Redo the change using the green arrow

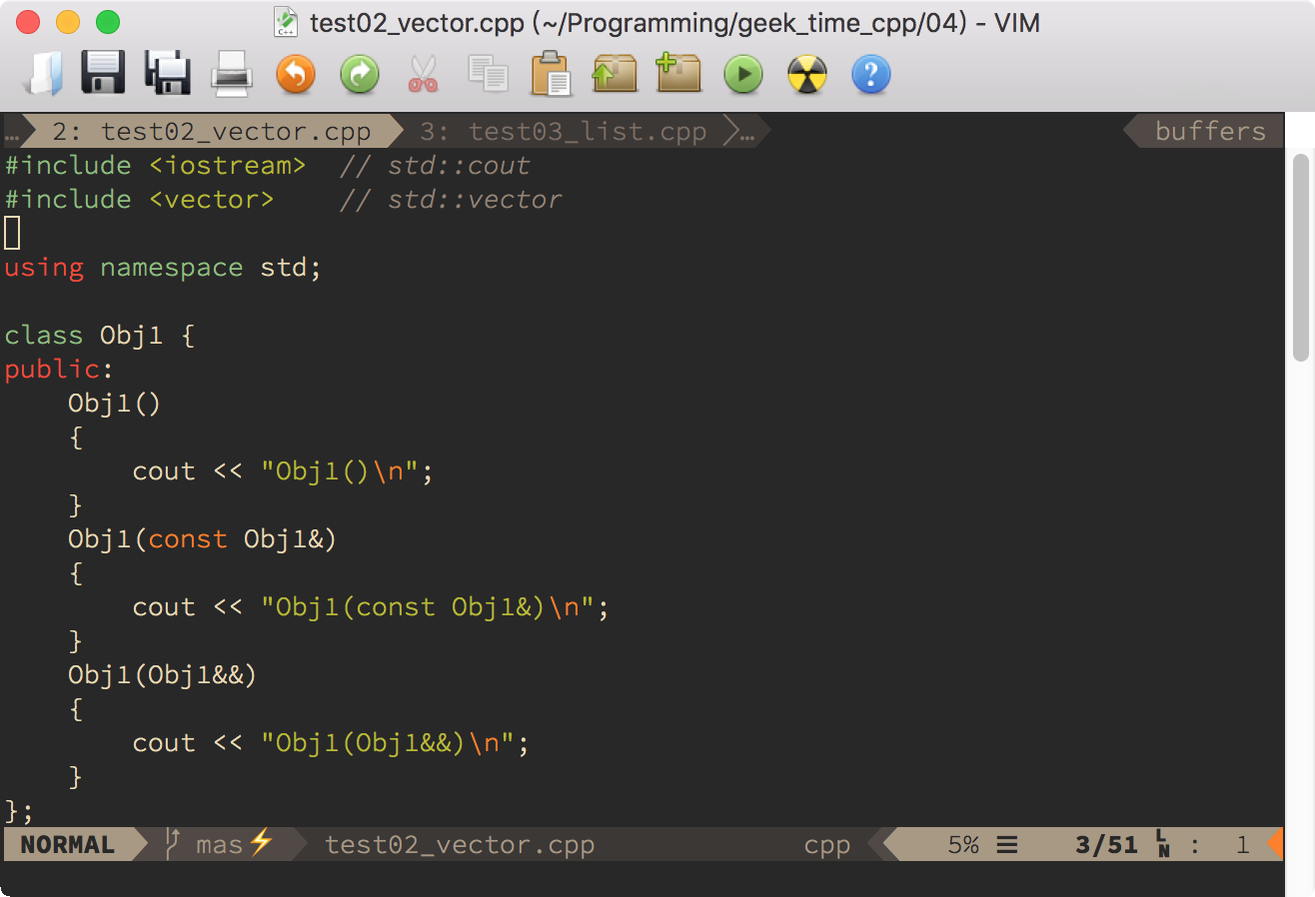[359, 74]
